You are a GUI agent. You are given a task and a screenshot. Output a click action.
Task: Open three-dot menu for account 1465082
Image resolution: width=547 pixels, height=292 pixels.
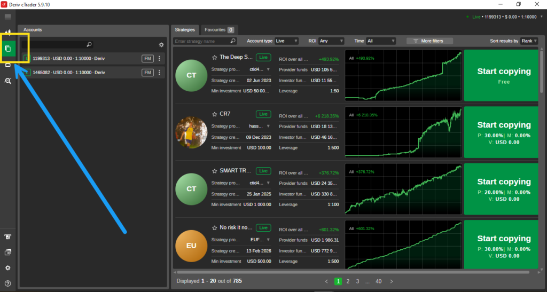159,73
